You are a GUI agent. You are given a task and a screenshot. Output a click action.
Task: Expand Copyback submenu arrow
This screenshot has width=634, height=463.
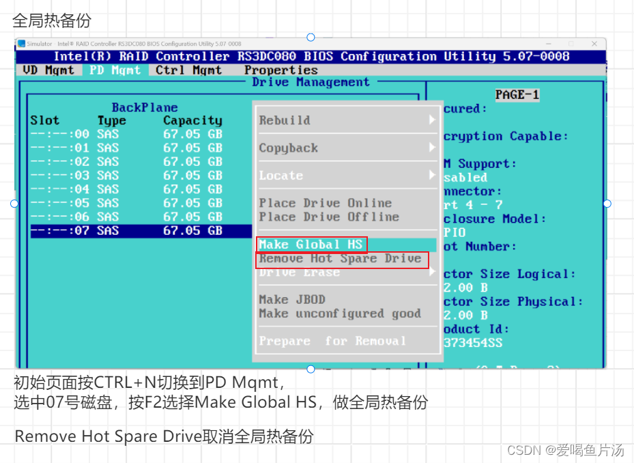pyautogui.click(x=432, y=148)
